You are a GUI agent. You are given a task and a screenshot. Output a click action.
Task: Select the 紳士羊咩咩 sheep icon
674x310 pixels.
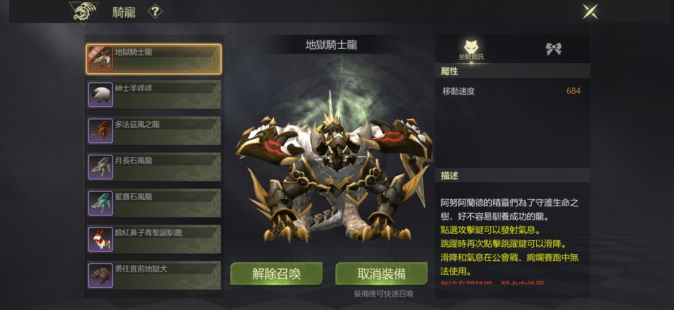101,95
